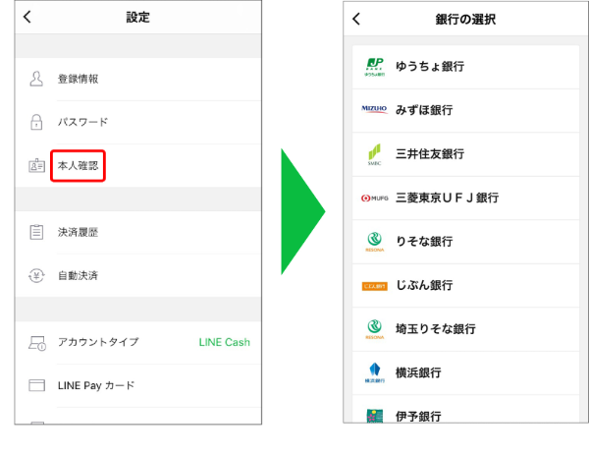Click the 銀行の選択 screen title
This screenshot has width=589, height=456.
pyautogui.click(x=465, y=20)
